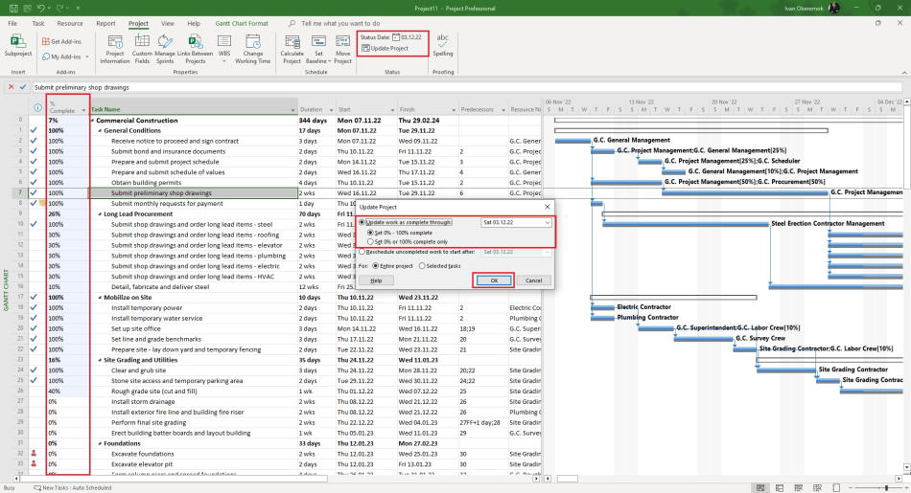This screenshot has height=493, width=911.
Task: Cancel entry with the red X in formula bar
Action: (11, 87)
